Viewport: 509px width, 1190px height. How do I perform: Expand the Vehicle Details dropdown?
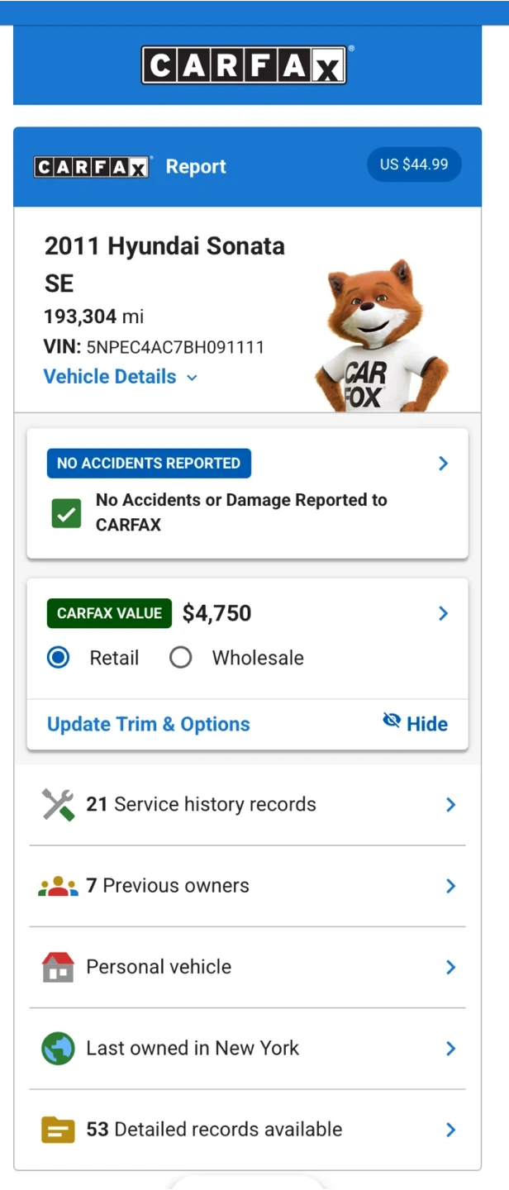pyautogui.click(x=121, y=377)
